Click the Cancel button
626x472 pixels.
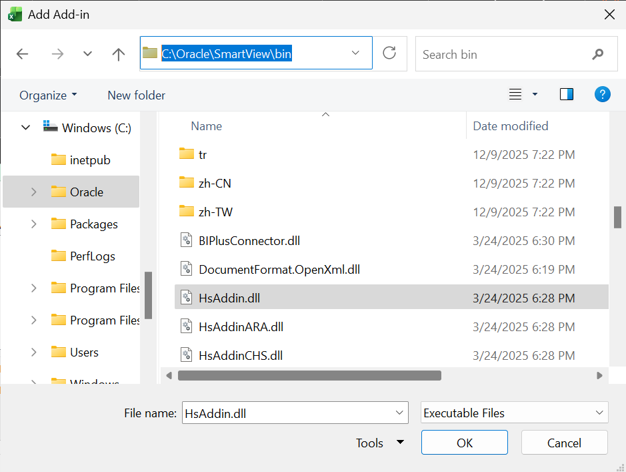point(564,443)
